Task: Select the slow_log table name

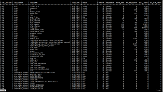Action: pyautogui.click(x=33, y=58)
